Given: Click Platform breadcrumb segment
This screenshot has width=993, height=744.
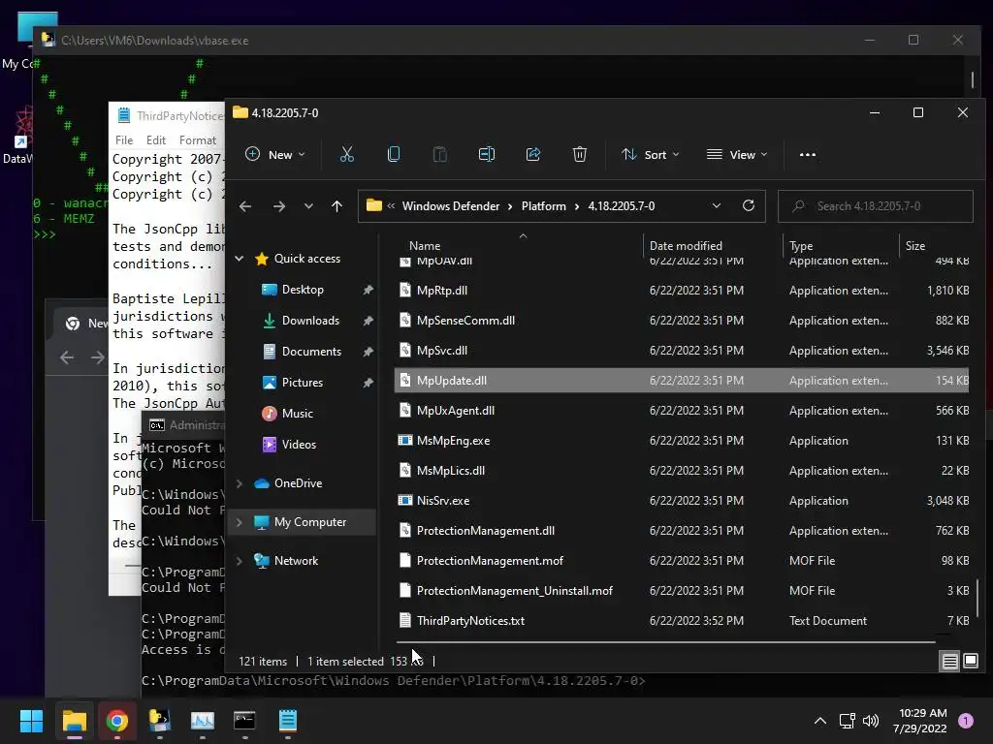Looking at the screenshot, I should pyautogui.click(x=543, y=206).
